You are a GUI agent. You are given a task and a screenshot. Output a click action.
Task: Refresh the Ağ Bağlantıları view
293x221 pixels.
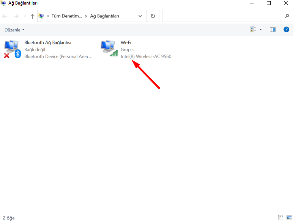153,16
